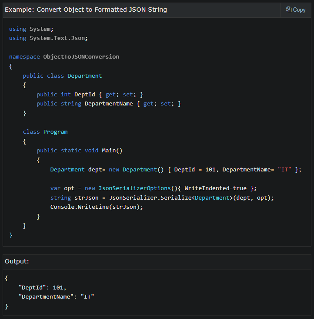
Task: Click 'static' keyword in the Main declaration
Action: (71, 150)
